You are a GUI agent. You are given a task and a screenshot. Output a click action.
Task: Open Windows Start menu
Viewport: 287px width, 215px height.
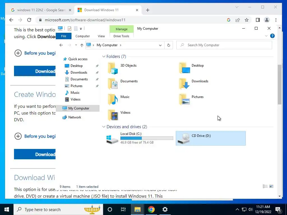click(x=7, y=209)
